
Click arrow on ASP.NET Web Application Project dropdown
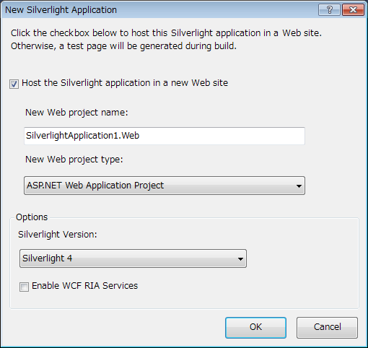click(x=299, y=186)
